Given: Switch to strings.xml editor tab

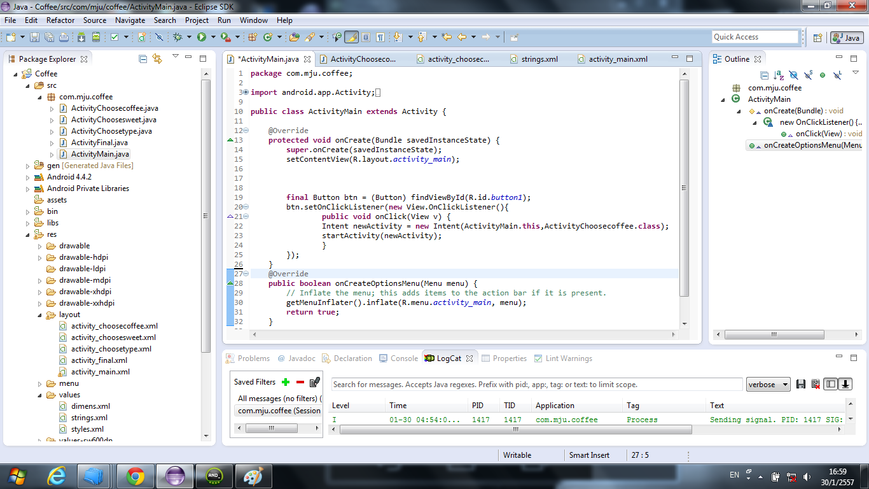Looking at the screenshot, I should pos(534,59).
